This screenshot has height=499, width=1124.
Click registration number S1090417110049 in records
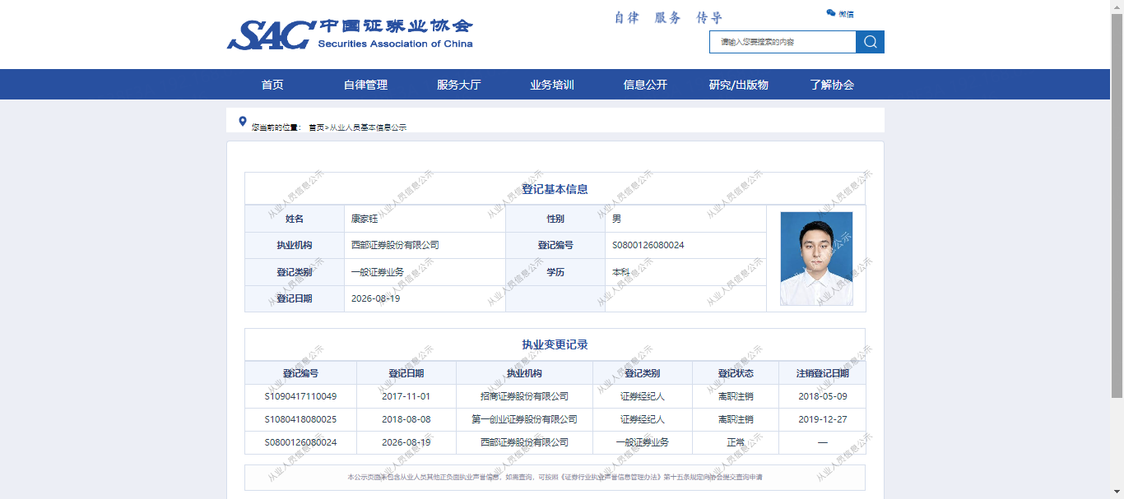pyautogui.click(x=300, y=396)
